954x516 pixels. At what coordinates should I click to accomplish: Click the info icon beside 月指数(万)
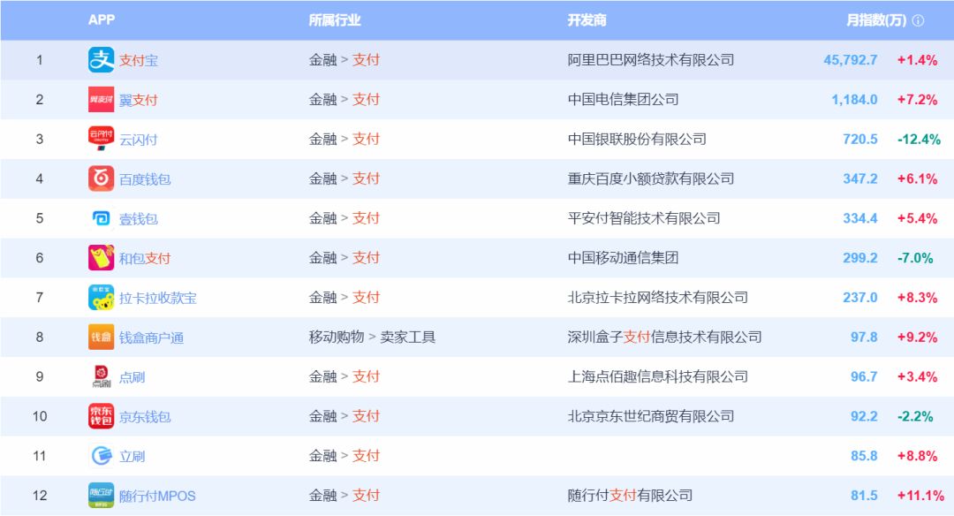[x=918, y=20]
